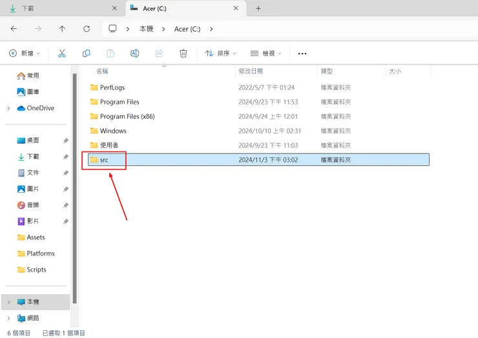The height and width of the screenshot is (338, 478).
Task: Click the pin icon beside 桌面
Action: point(65,141)
